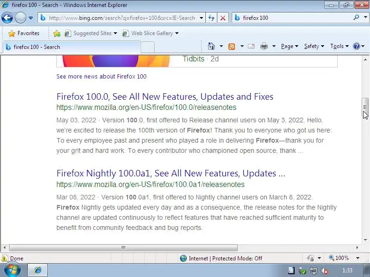Viewport: 370px width, 277px height.
Task: Click the Refresh page icon
Action: pyautogui.click(x=211, y=18)
